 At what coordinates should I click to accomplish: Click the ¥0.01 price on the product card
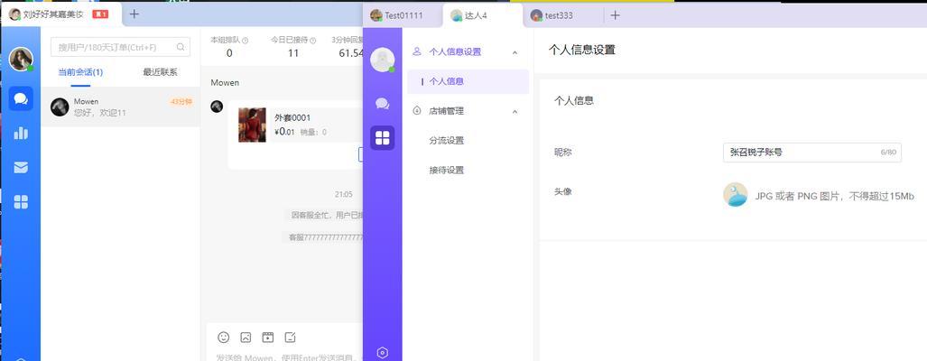coord(284,132)
